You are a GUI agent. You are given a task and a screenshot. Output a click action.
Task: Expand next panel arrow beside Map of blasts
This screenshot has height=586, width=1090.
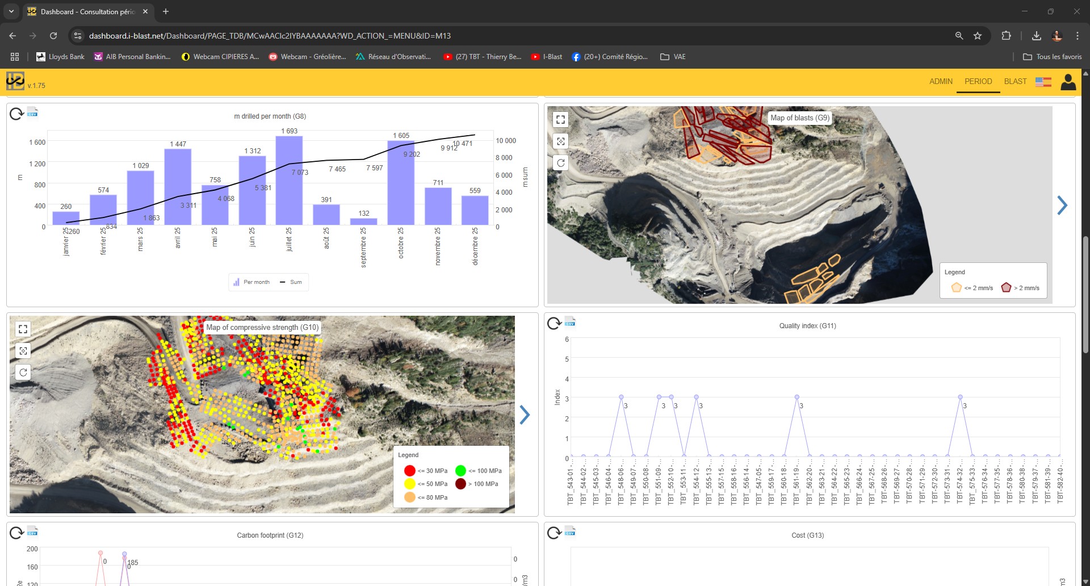(x=1062, y=205)
